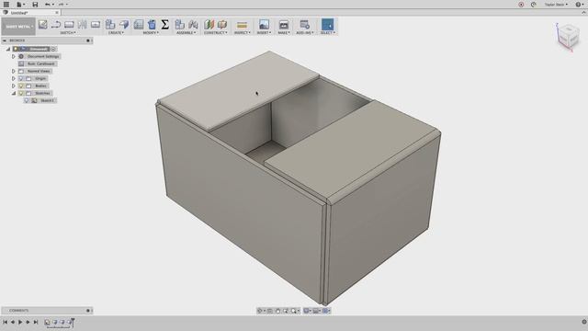
Task: Toggle root component visibility bulb
Action: 16,49
